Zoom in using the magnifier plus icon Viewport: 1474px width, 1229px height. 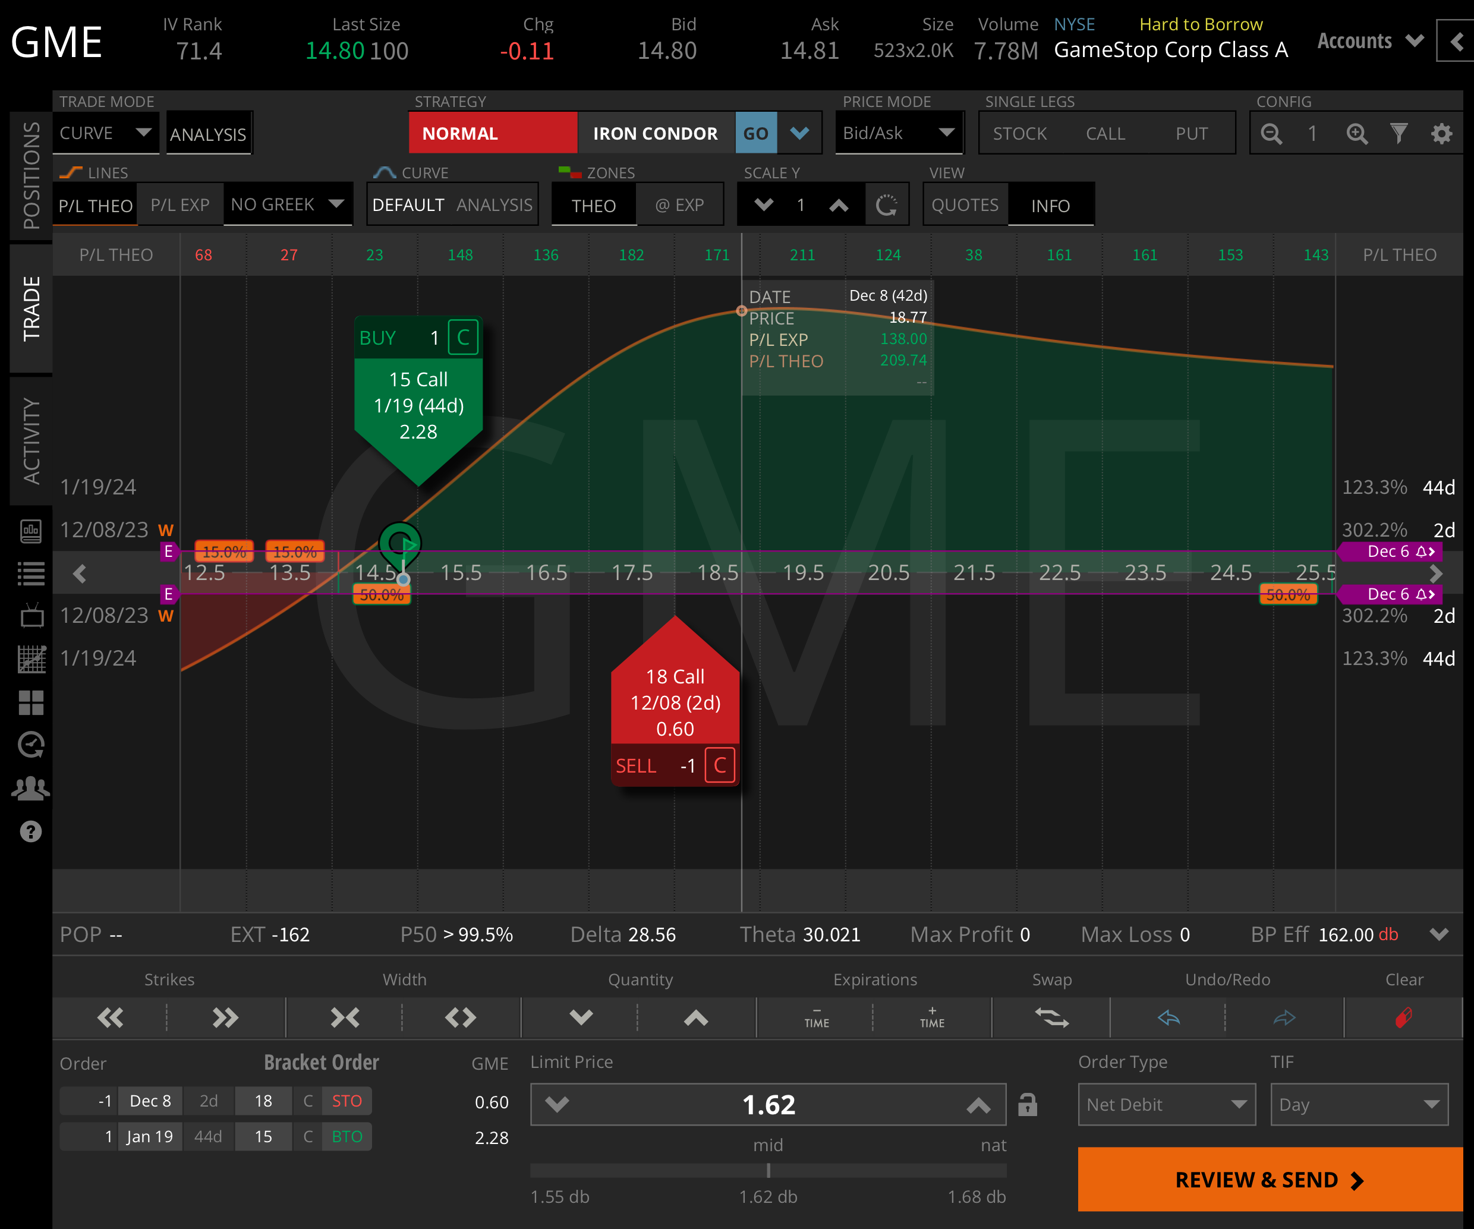pos(1358,133)
